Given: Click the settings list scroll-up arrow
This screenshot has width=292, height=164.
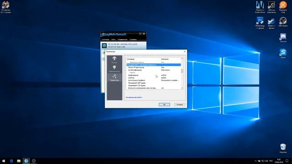Looking at the screenshot, I should [182, 59].
